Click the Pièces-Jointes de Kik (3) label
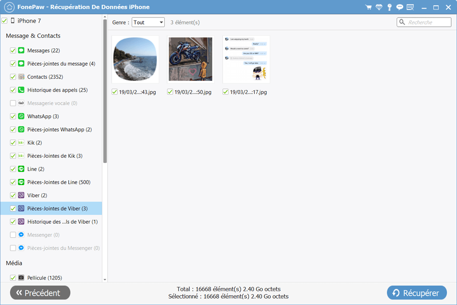The width and height of the screenshot is (457, 305). point(55,156)
